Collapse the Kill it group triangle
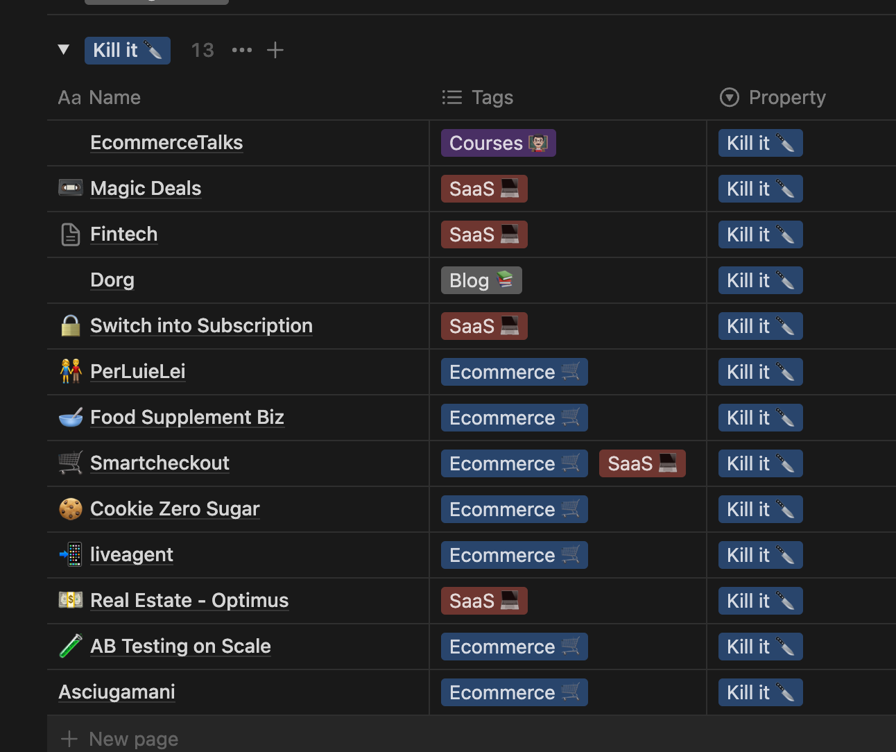Screen dimensions: 896x752 point(64,50)
